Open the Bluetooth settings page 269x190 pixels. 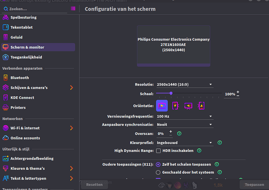click(x=38, y=77)
